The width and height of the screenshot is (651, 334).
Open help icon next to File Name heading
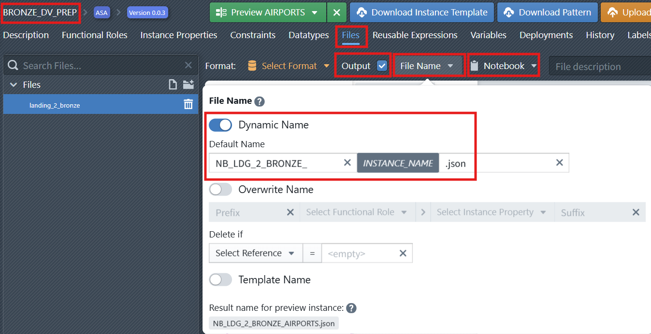click(260, 101)
